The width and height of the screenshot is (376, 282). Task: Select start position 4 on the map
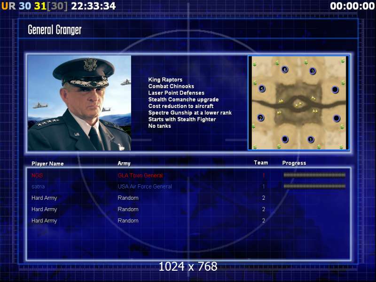click(285, 70)
